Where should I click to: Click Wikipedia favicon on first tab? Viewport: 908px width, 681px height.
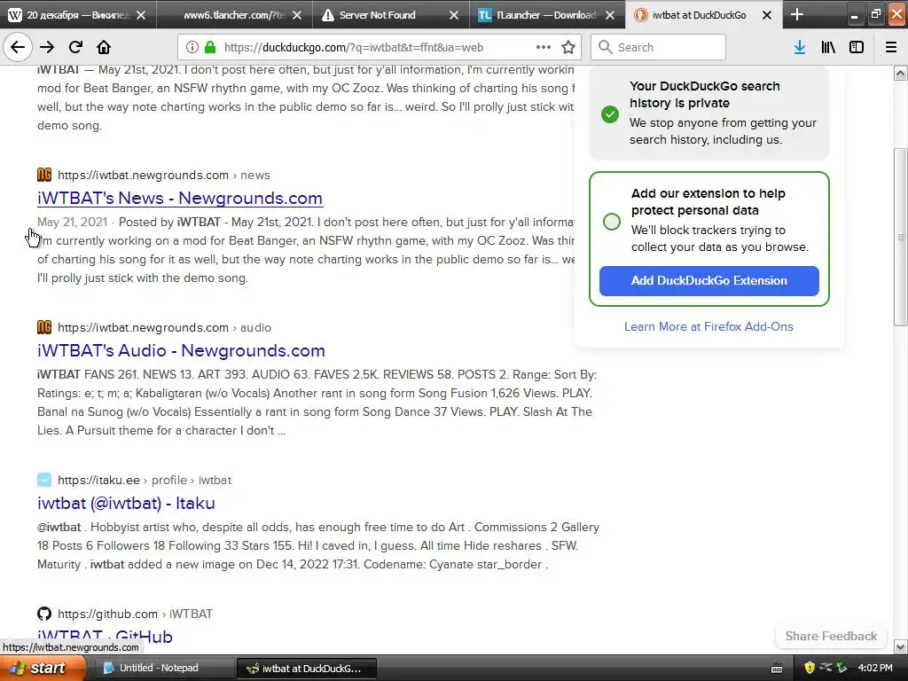[x=15, y=15]
